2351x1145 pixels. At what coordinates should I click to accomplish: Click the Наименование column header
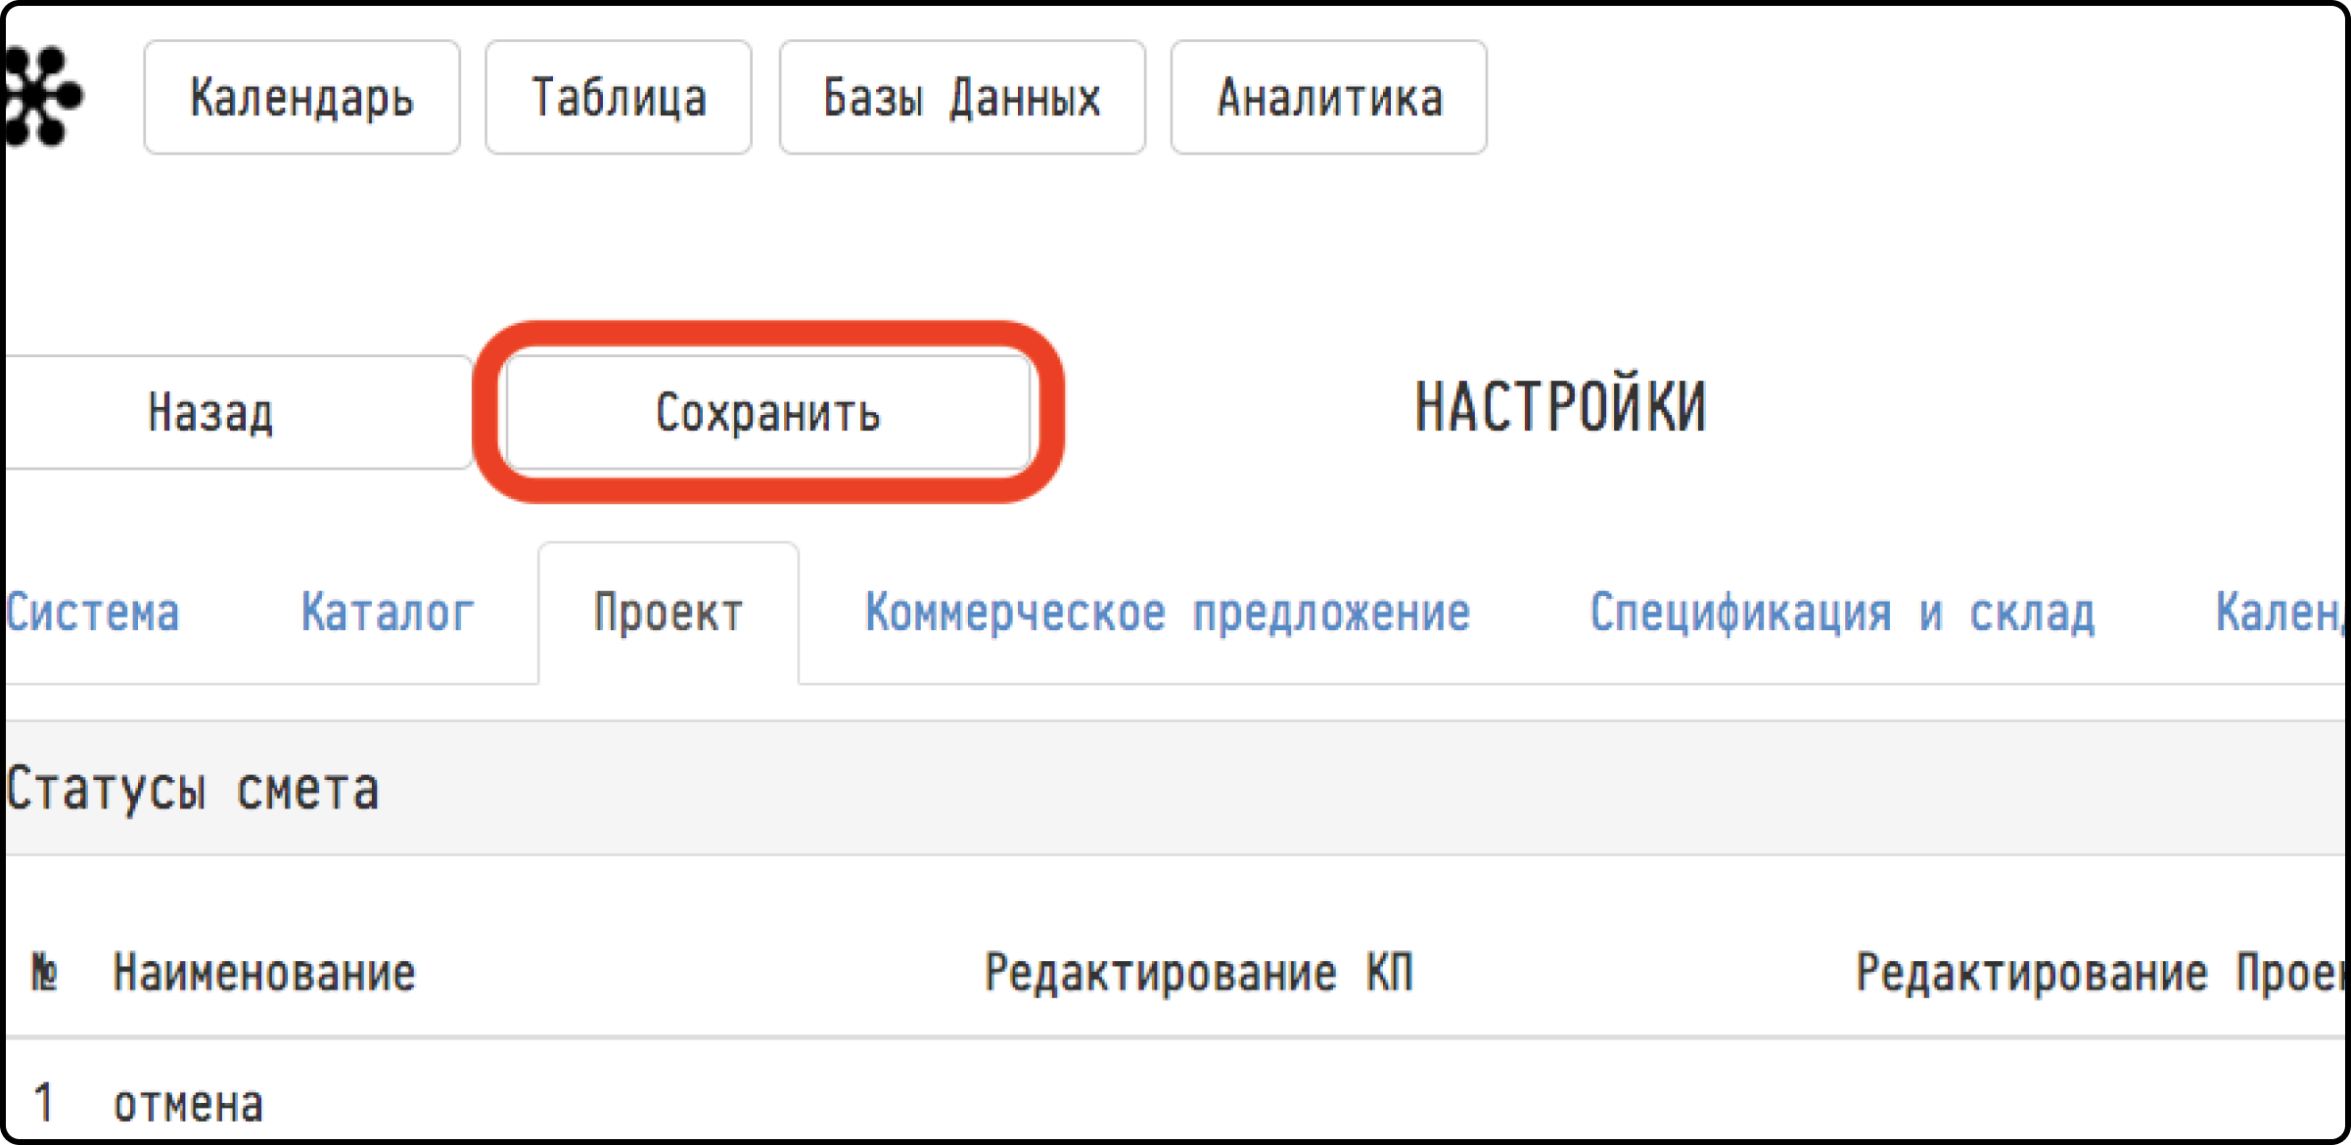pos(264,973)
